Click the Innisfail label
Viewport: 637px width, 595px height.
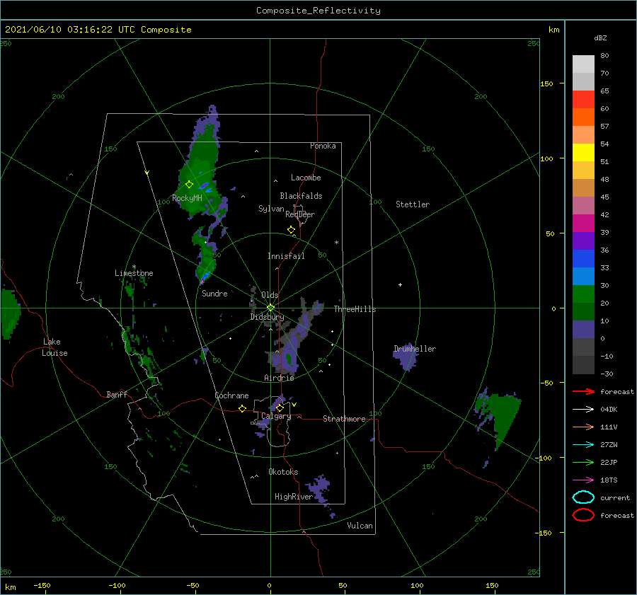coord(286,256)
